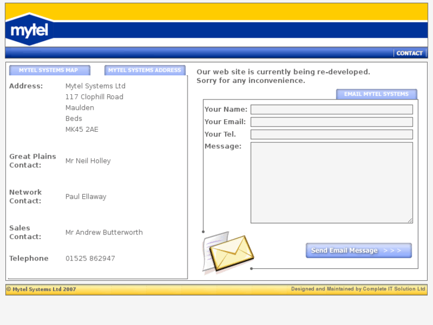This screenshot has width=433, height=325.
Task: Click the postcode 'MK45 2AE'
Action: tap(82, 129)
